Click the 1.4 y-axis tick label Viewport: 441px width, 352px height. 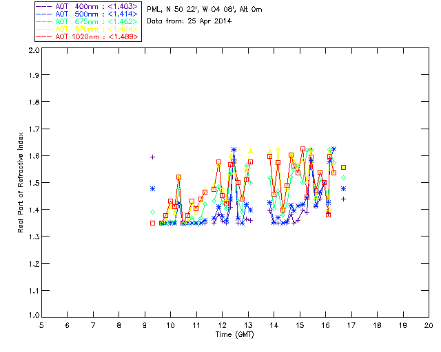pyautogui.click(x=34, y=210)
